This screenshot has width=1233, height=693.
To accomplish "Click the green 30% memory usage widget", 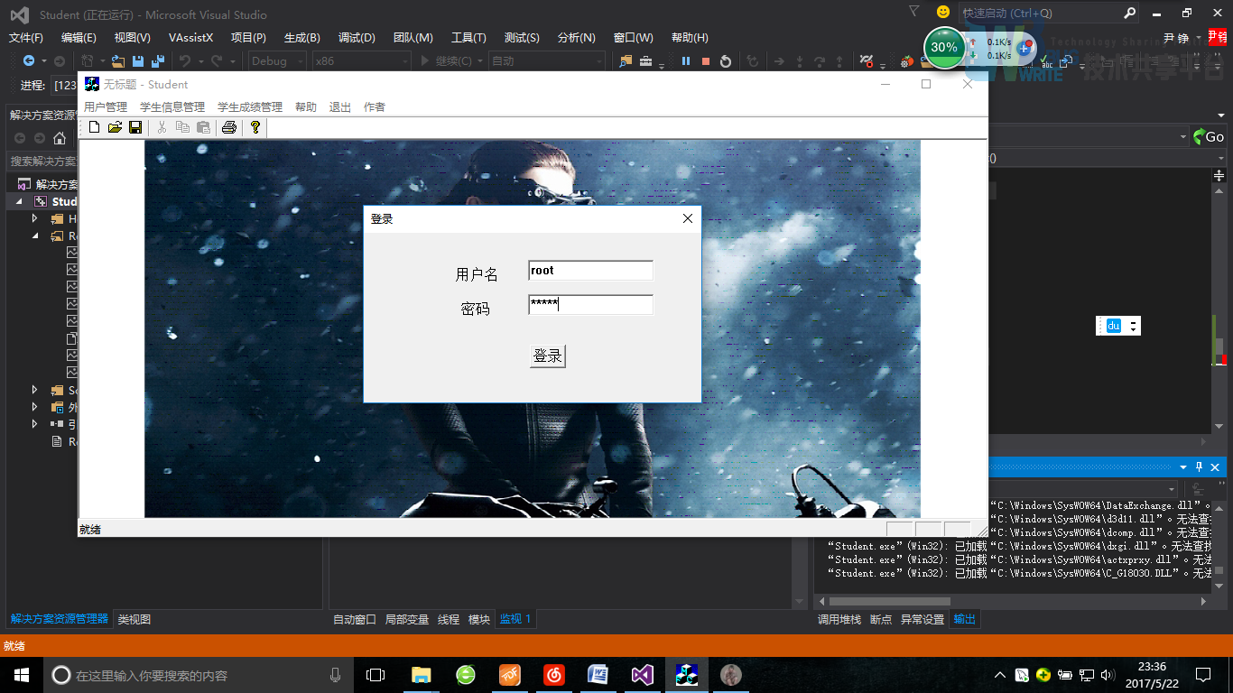I will pyautogui.click(x=944, y=48).
